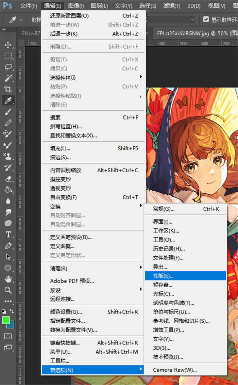Activate the Crop tool
Viewport: 238px width, 385px height.
[8, 89]
